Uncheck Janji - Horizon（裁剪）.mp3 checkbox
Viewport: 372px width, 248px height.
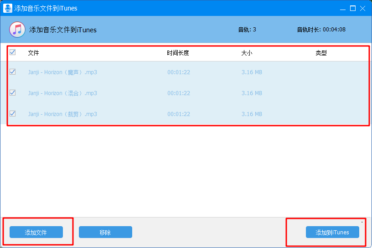pyautogui.click(x=13, y=114)
